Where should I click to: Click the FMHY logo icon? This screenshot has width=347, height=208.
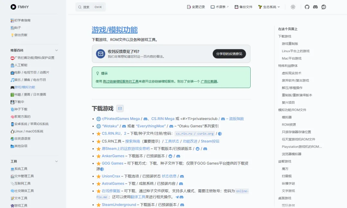coord(13,7)
